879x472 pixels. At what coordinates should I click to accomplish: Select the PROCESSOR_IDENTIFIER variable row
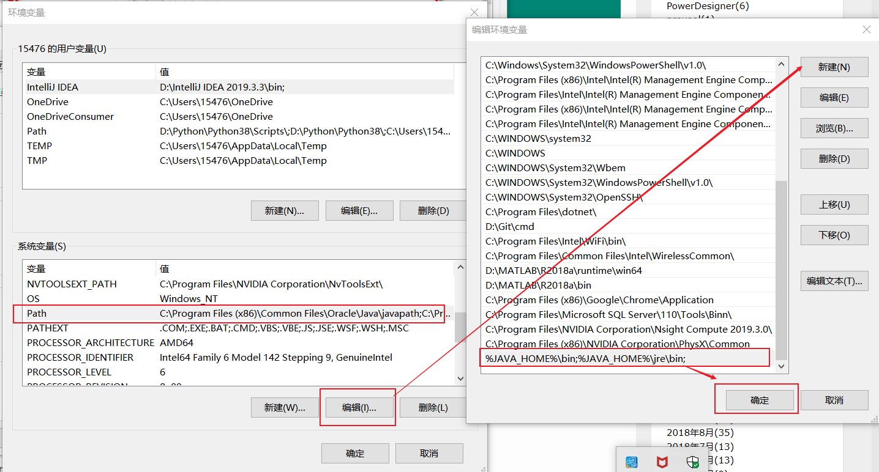pyautogui.click(x=239, y=358)
